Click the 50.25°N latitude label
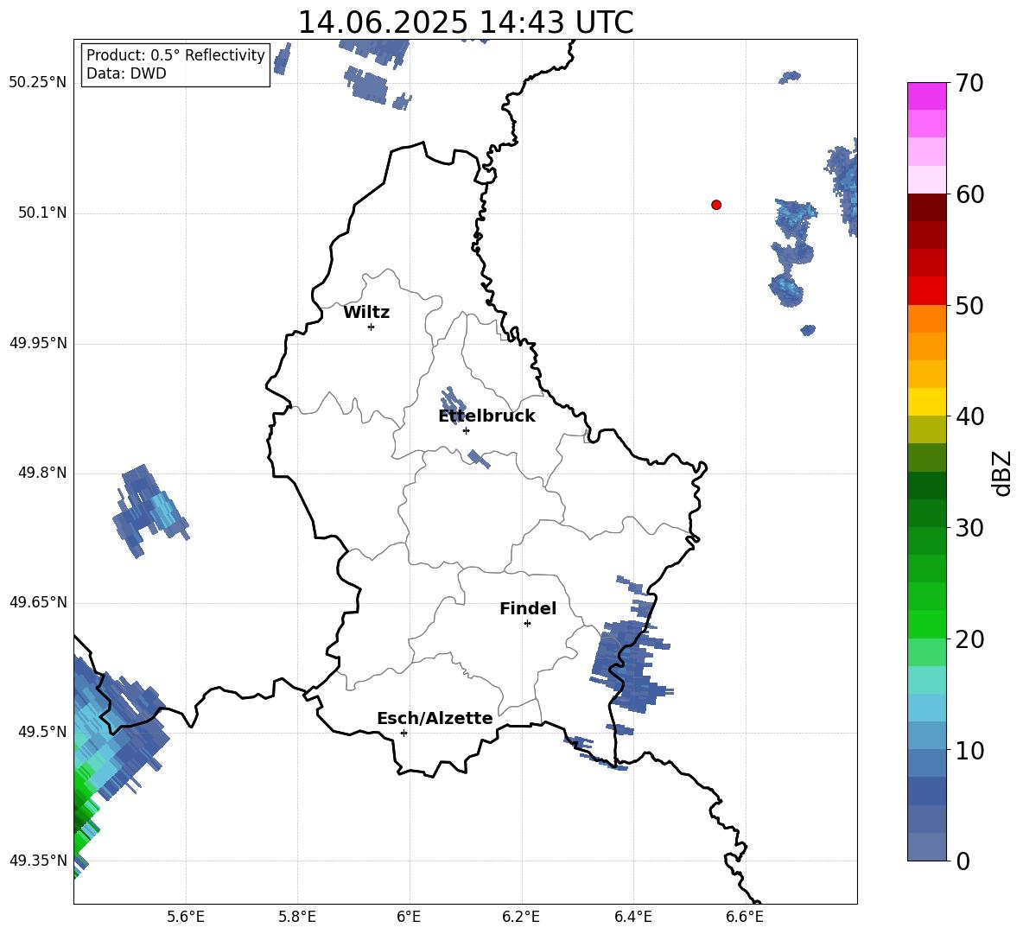This screenshot has height=934, width=1023. tap(37, 83)
